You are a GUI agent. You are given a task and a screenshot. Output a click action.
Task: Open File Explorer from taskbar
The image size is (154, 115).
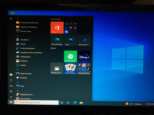pos(81,103)
